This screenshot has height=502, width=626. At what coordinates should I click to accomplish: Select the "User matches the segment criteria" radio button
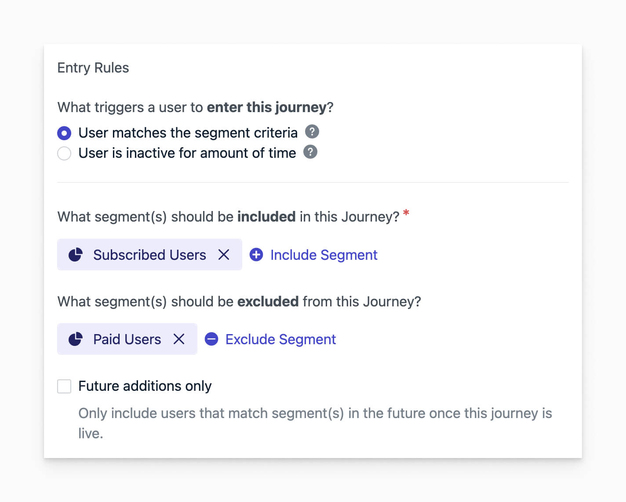click(64, 133)
